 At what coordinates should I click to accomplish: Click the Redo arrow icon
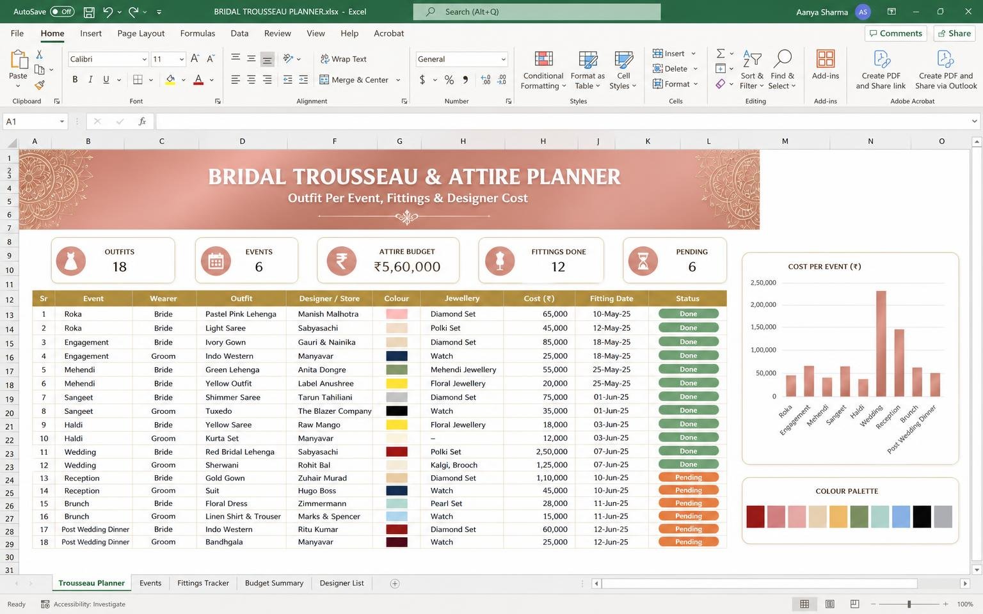pyautogui.click(x=133, y=12)
